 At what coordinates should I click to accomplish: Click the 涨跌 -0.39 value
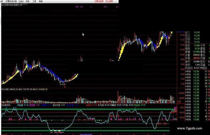[197, 49]
